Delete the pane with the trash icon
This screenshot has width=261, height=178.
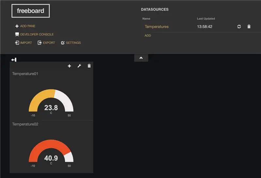(x=89, y=66)
